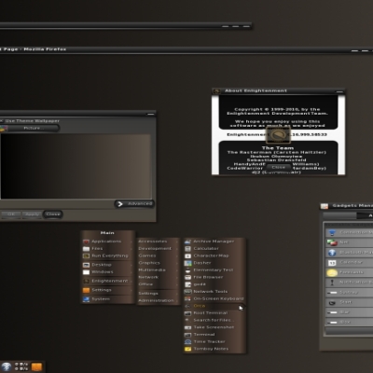The height and width of the screenshot is (373, 373).
Task: Click Close in the wallpaper dialog
Action: (x=52, y=214)
